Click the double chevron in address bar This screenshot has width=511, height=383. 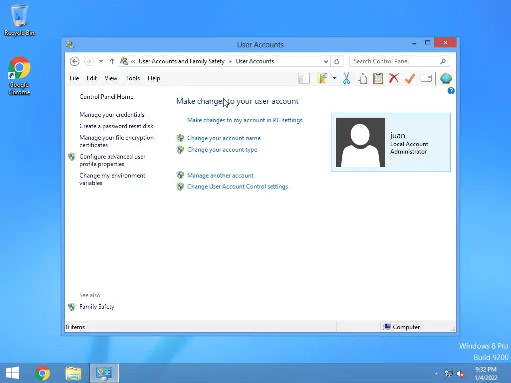pos(133,61)
